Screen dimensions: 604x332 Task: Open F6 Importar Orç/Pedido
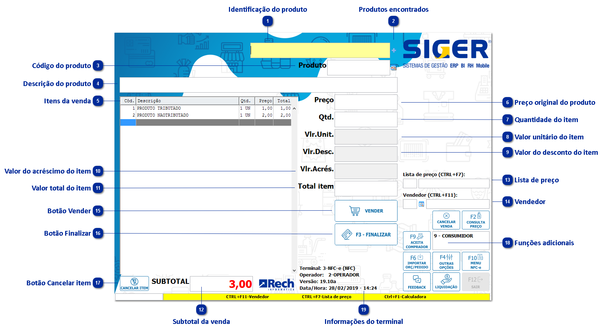coord(417,261)
